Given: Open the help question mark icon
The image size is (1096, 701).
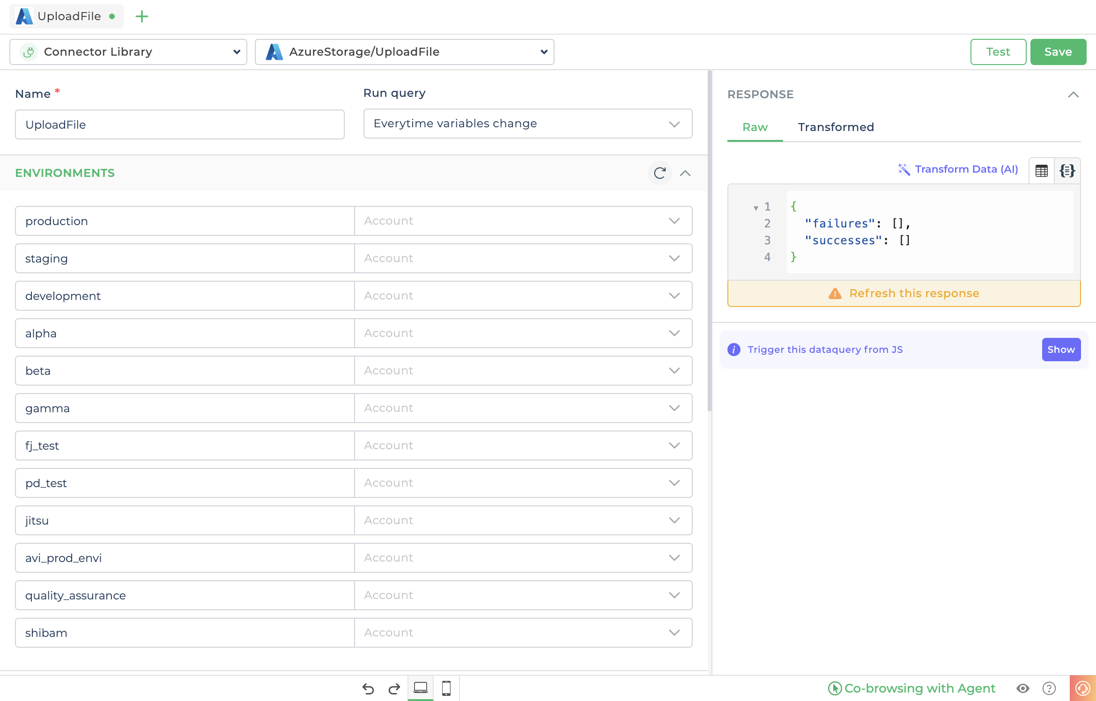Looking at the screenshot, I should [x=1049, y=688].
